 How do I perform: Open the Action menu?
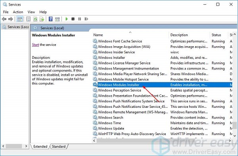(18, 12)
